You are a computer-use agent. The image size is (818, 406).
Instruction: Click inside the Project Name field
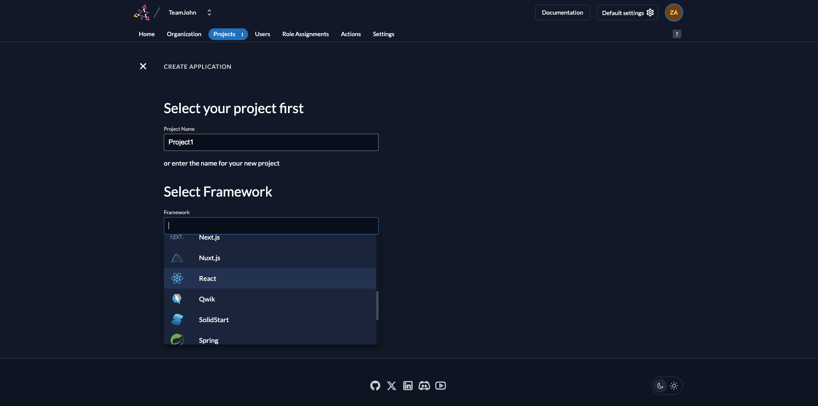coord(271,142)
